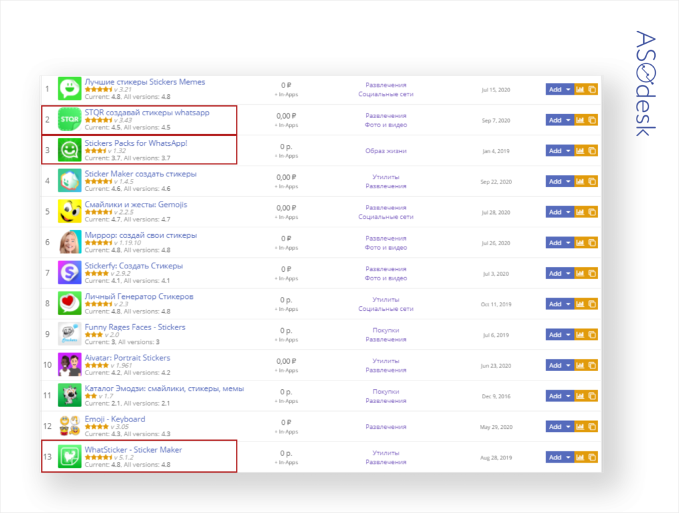Open chart icon for STQR создавай стикеры
679x513 pixels.
point(580,121)
